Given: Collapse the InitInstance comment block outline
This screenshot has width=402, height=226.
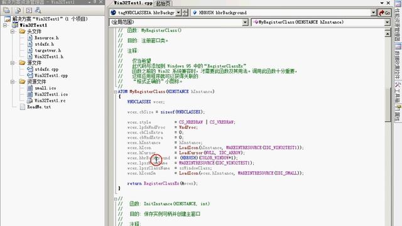Looking at the screenshot, I should point(116,199).
